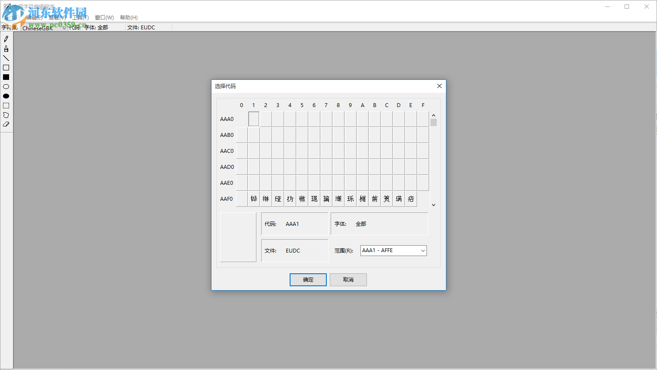Select the character cell at code AAF2
The width and height of the screenshot is (657, 370).
click(266, 199)
